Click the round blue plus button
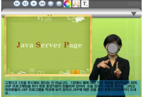 click(x=51, y=4)
